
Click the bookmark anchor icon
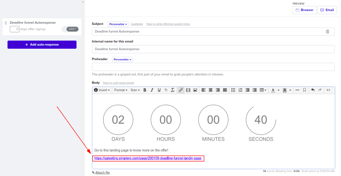[304, 90]
